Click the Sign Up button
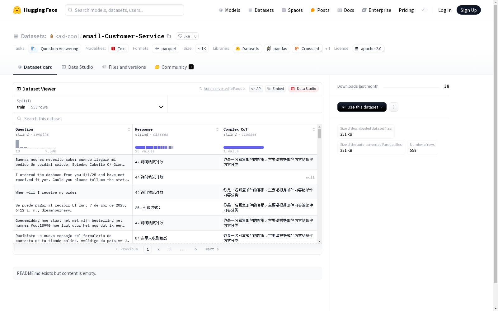Image resolution: width=498 pixels, height=311 pixels. pyautogui.click(x=468, y=10)
